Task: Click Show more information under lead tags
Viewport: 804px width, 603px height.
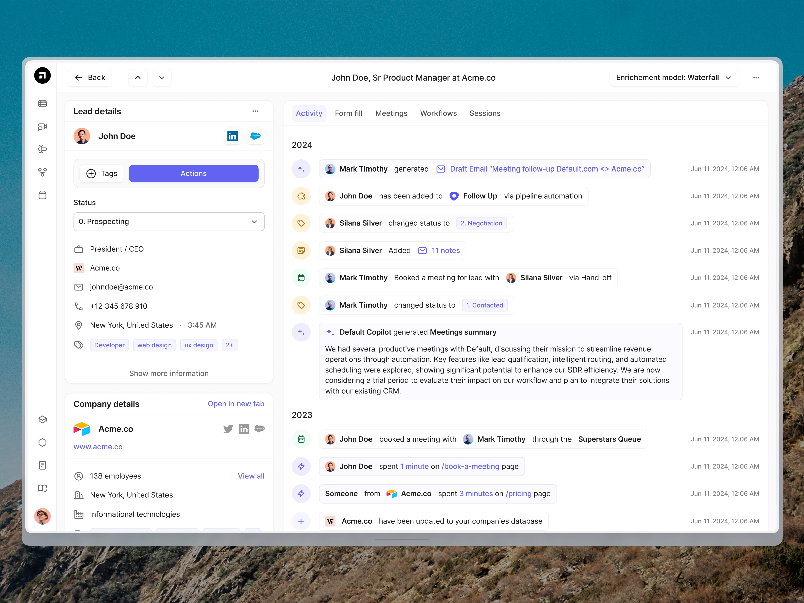Action: point(169,373)
